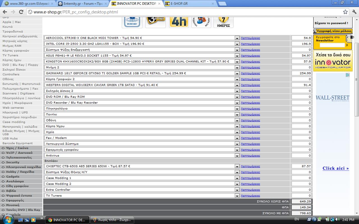Viewport: 359px width, 224px height.
Task: Open Μητρικές κάρτες in sidebar
Action: click(15, 41)
